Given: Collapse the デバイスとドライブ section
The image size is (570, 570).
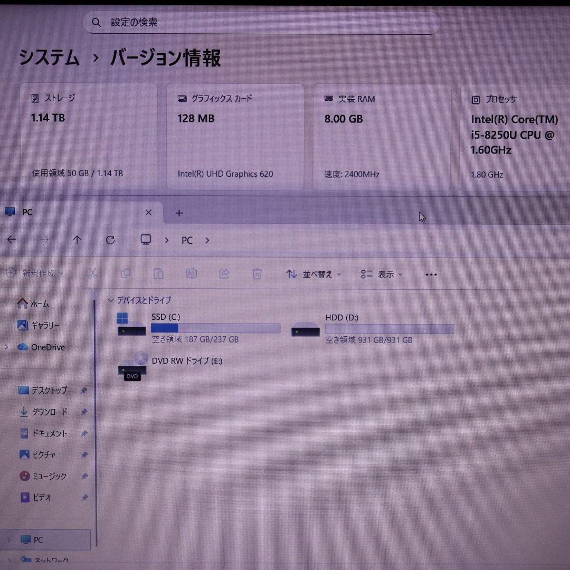Looking at the screenshot, I should [x=110, y=300].
